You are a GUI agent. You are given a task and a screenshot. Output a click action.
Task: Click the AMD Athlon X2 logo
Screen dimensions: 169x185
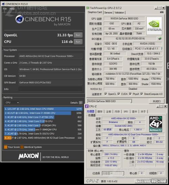click(x=155, y=124)
